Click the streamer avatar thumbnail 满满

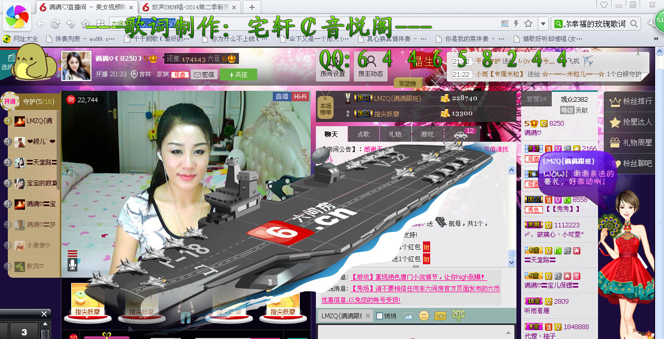coord(76,65)
